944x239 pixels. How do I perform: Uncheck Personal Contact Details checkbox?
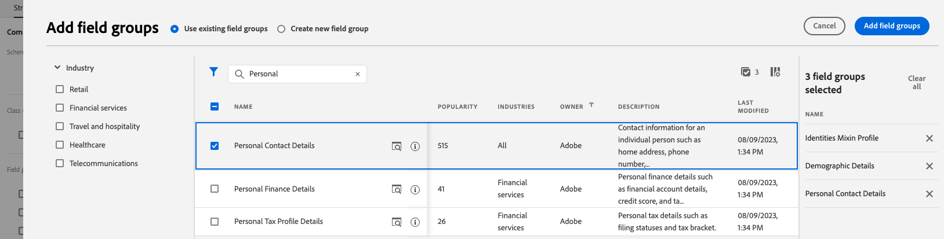(215, 146)
